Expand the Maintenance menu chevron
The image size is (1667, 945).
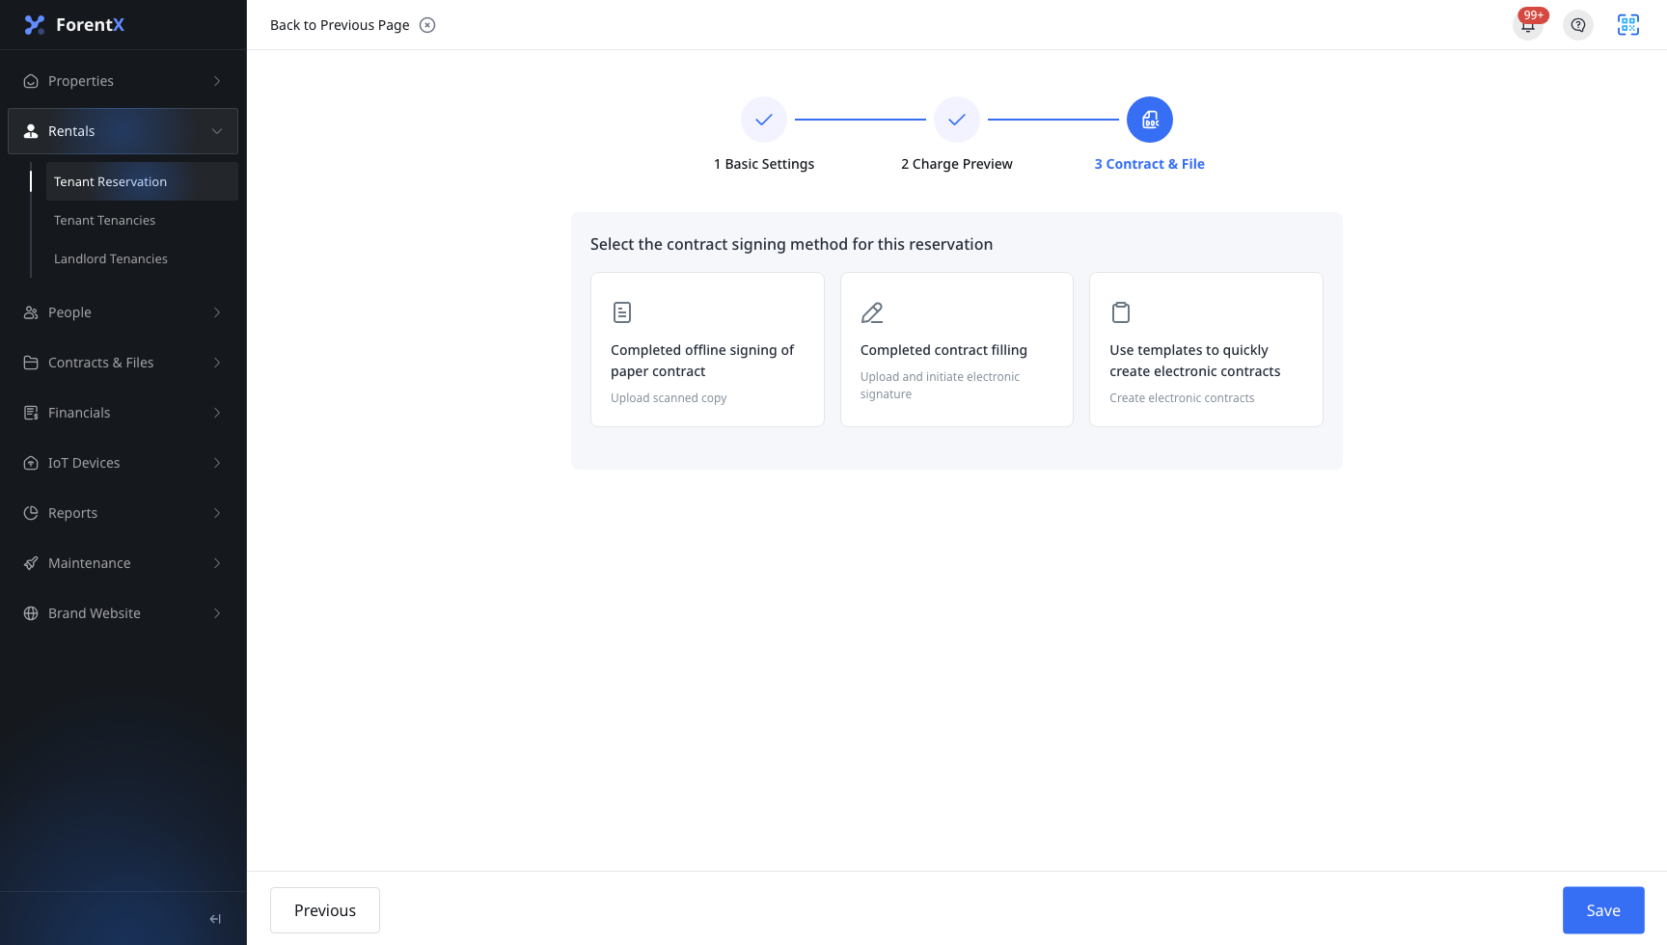coord(217,563)
